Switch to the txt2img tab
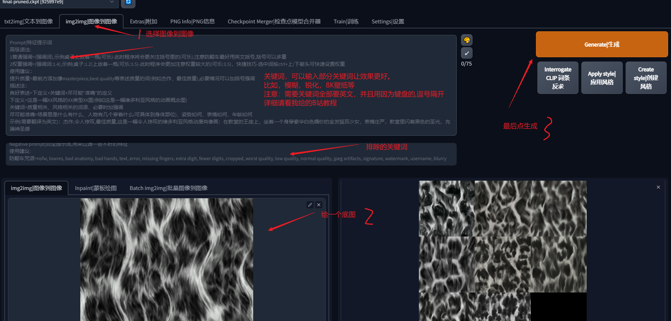The height and width of the screenshot is (321, 671). tap(28, 22)
